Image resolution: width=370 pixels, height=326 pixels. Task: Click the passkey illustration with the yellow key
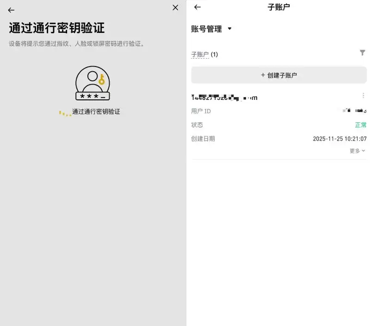92,84
